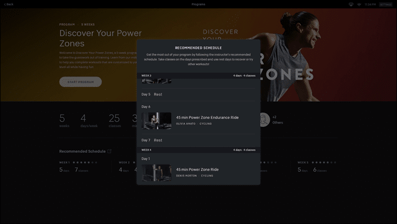397x224 pixels.
Task: Click the Programs page title
Action: coord(198,4)
